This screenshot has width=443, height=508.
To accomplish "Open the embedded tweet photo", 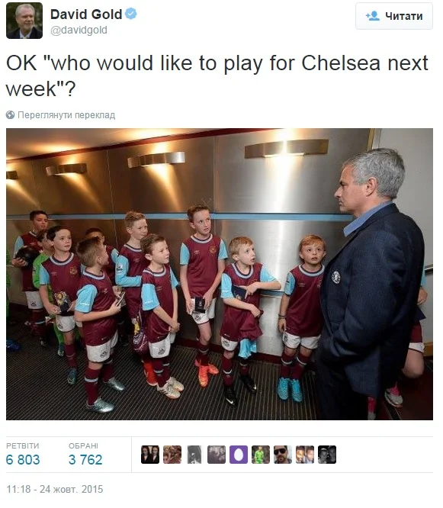I will tap(220, 274).
